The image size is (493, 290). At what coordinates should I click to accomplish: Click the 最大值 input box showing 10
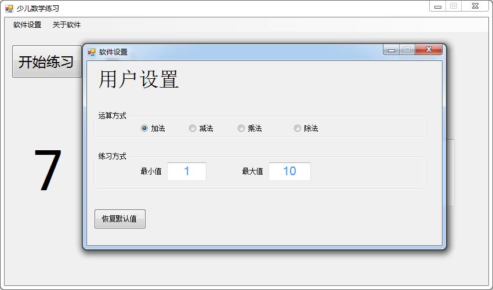289,171
